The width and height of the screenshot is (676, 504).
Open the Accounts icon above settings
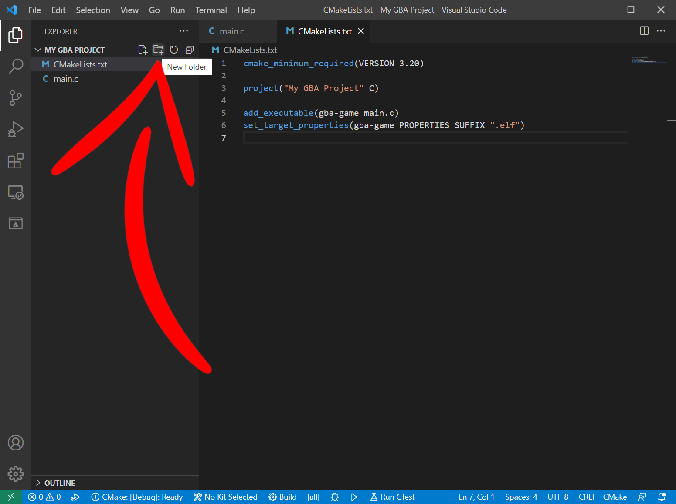(x=16, y=442)
